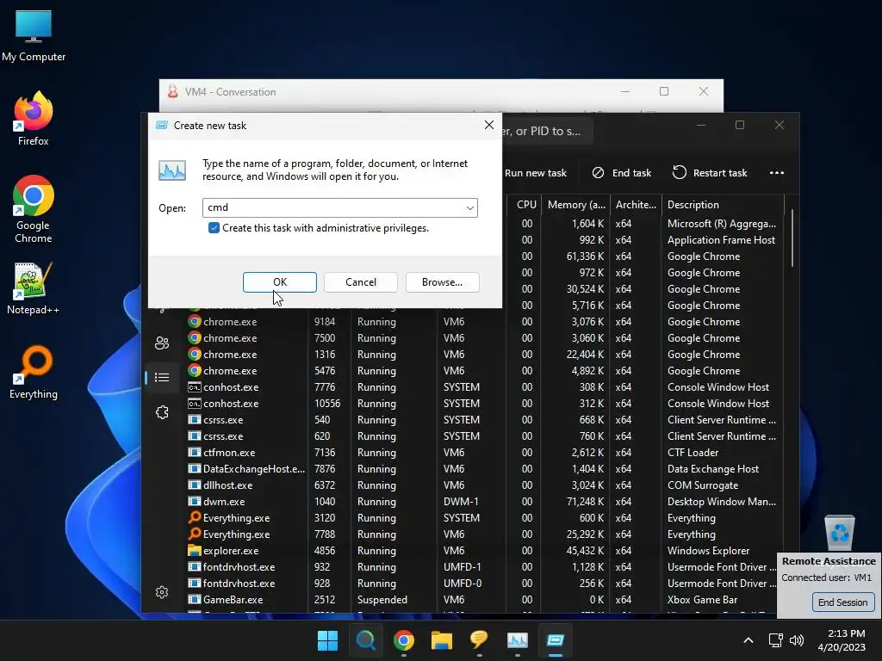Open the Services page icon in sidebar
The height and width of the screenshot is (661, 882).
pyautogui.click(x=162, y=412)
